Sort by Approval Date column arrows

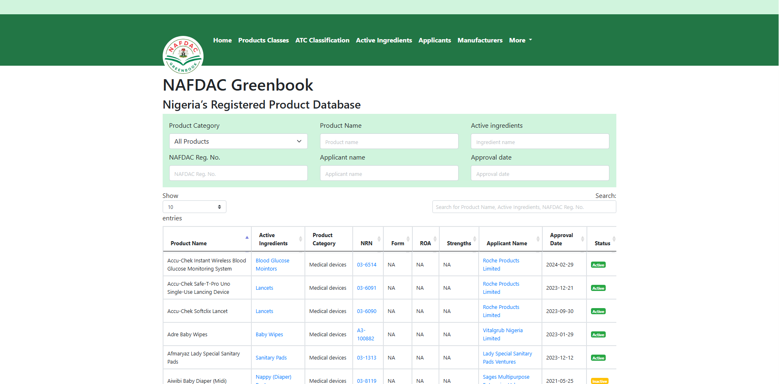[582, 239]
